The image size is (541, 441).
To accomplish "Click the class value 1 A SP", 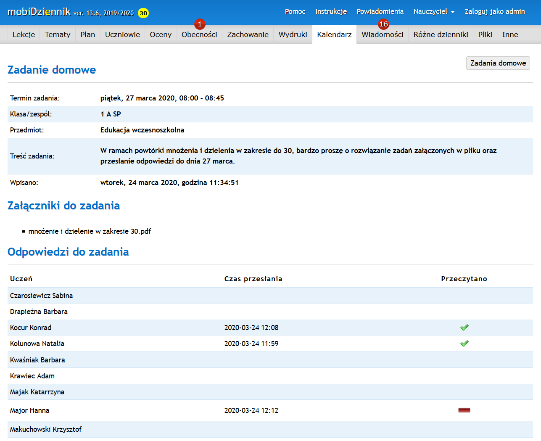I will [111, 114].
